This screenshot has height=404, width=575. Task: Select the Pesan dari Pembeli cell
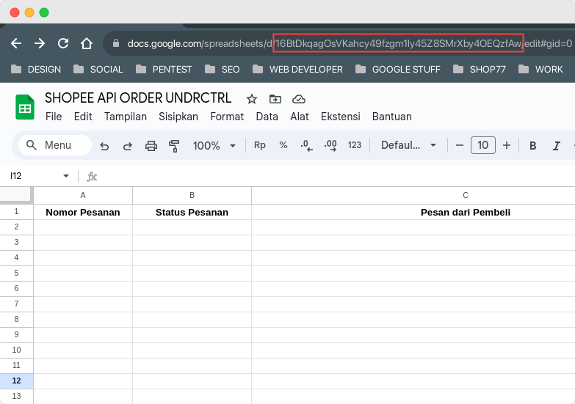413,212
